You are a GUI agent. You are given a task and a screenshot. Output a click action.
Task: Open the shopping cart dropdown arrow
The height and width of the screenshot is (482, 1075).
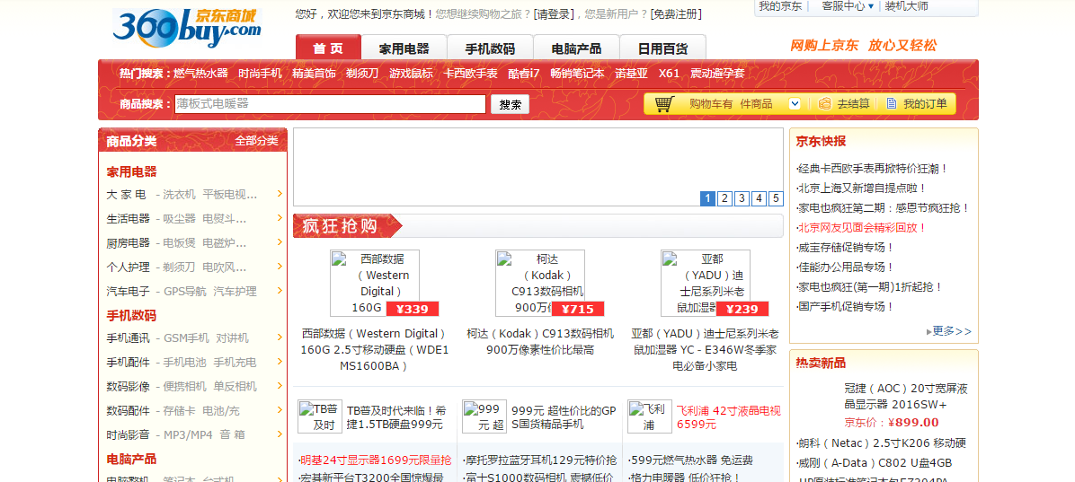[795, 104]
